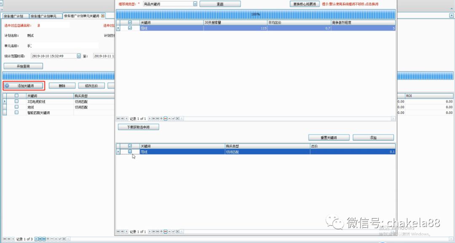
Task: Click 修改出价 button
Action: click(91, 86)
